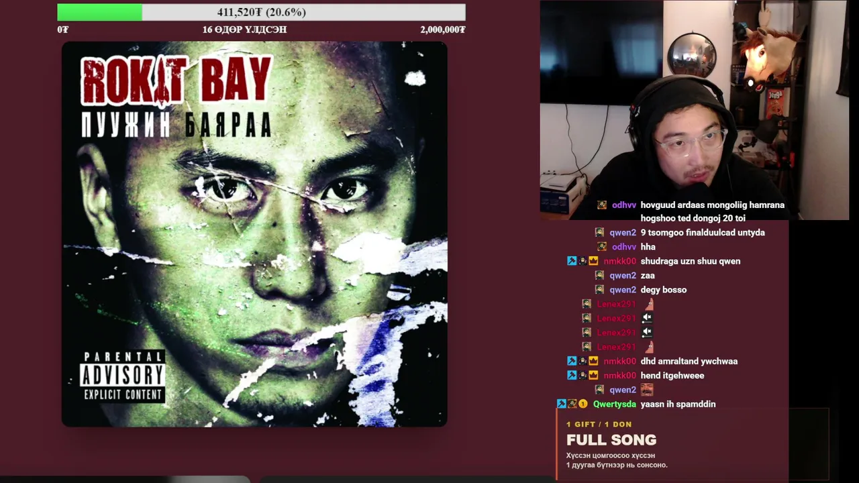This screenshot has width=859, height=483.
Task: Click the "Хүссэн цомгоосоо хүссэн" reward description
Action: point(611,455)
